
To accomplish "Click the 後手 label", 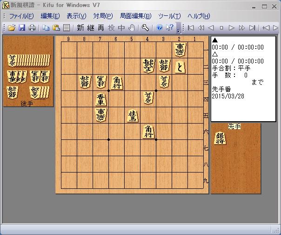I will 27,104.
